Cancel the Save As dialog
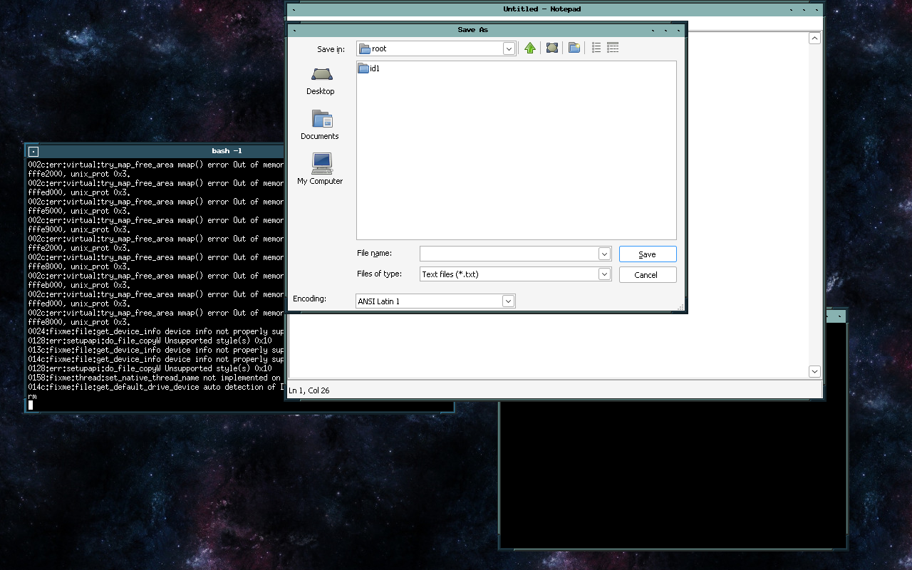The image size is (912, 570). (647, 274)
